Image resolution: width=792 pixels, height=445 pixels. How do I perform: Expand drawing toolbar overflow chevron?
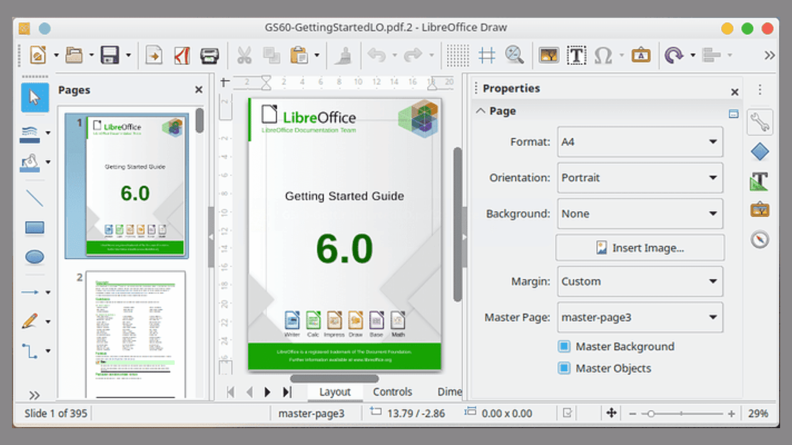coord(34,396)
